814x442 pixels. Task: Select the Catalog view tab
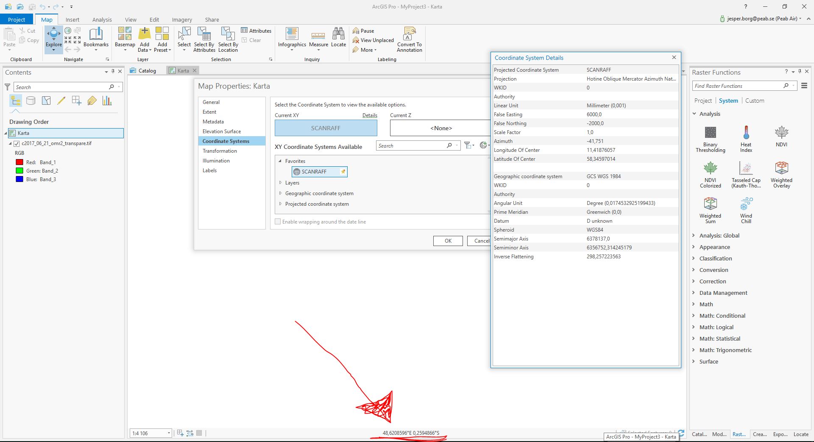coord(143,70)
